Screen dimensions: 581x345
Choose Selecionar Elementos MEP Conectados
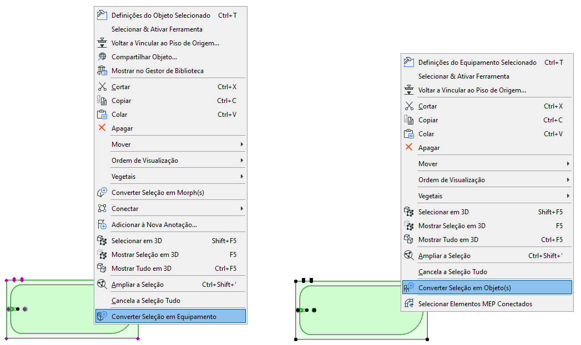[487, 303]
